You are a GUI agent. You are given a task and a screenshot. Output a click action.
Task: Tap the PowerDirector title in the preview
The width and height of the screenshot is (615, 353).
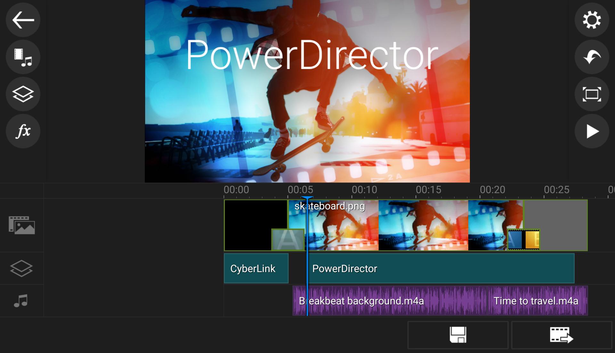[x=312, y=55]
